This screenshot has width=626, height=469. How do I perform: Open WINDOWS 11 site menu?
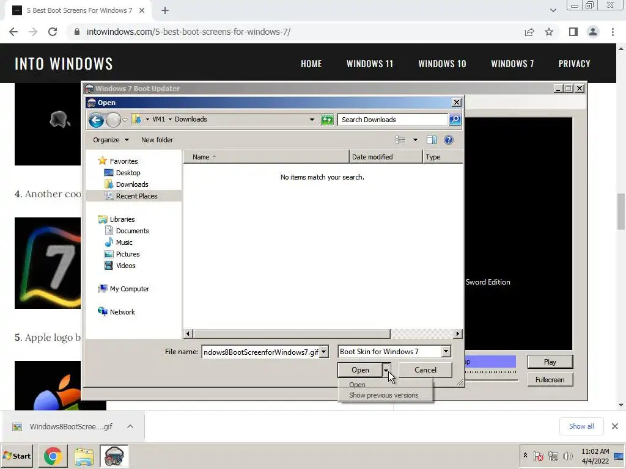click(370, 64)
